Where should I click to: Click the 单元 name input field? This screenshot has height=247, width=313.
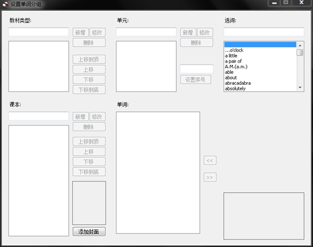[146, 32]
